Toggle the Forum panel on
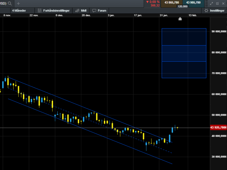Image resolution: width=227 pixels, height=170 pixels. click(99, 10)
